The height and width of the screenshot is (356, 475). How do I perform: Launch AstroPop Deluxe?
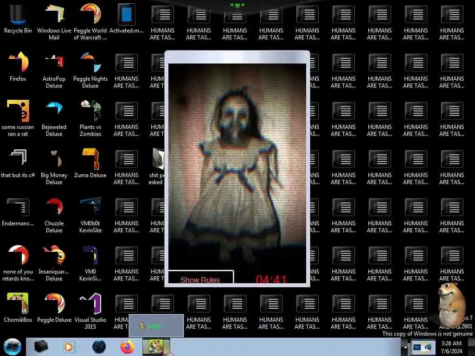(54, 70)
